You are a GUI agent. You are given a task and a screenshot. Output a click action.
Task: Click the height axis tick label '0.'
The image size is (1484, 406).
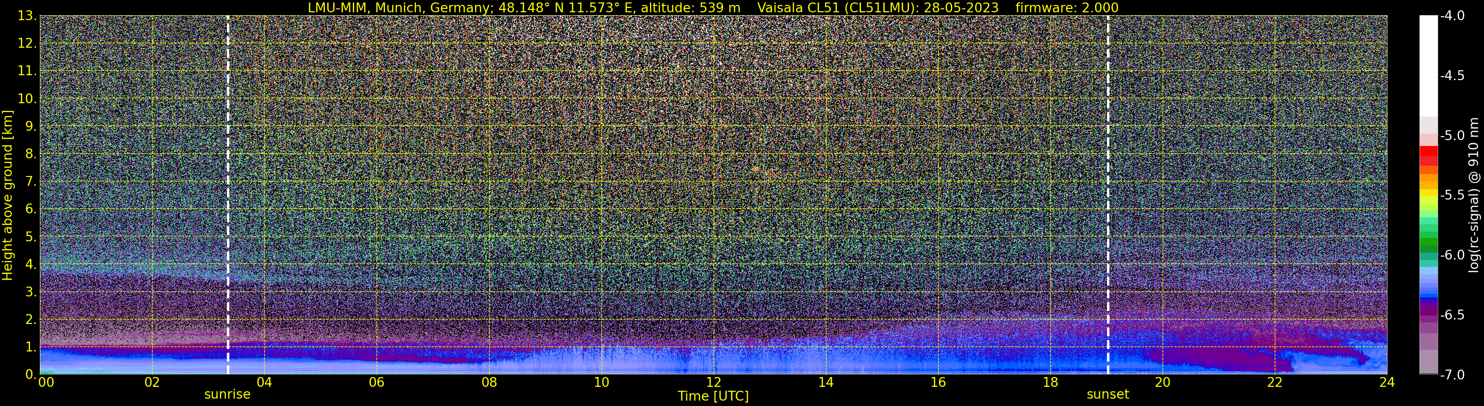point(31,375)
